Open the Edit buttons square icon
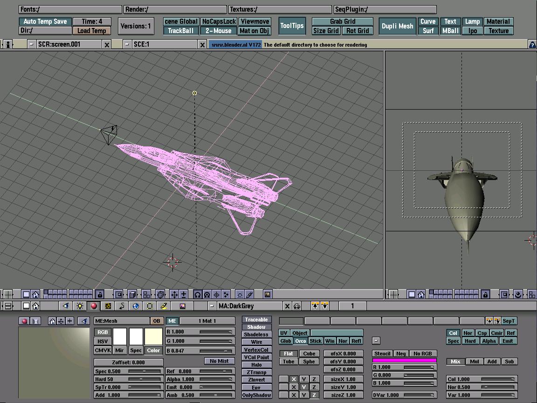This screenshot has width=537, height=403. click(150, 306)
